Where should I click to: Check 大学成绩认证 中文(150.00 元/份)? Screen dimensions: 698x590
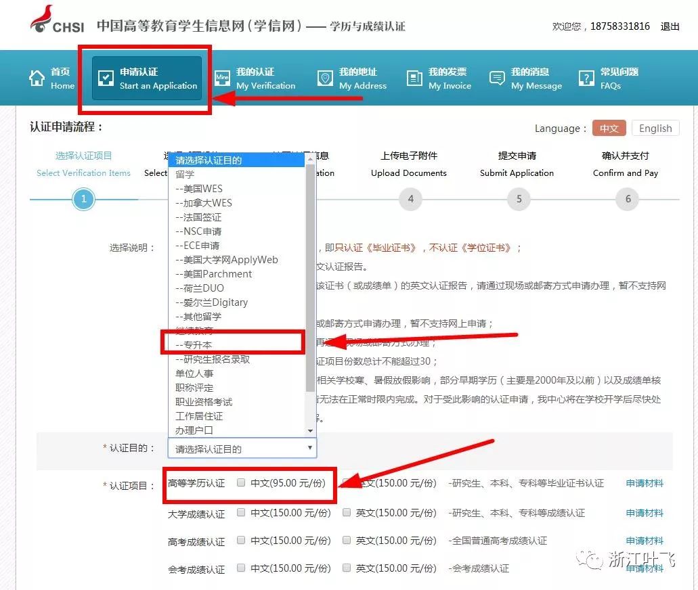241,513
